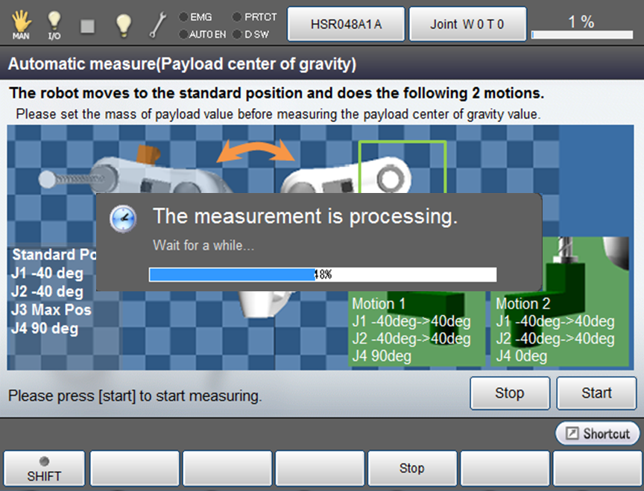
Task: Click the MAN manual mode hand icon
Action: click(x=21, y=25)
